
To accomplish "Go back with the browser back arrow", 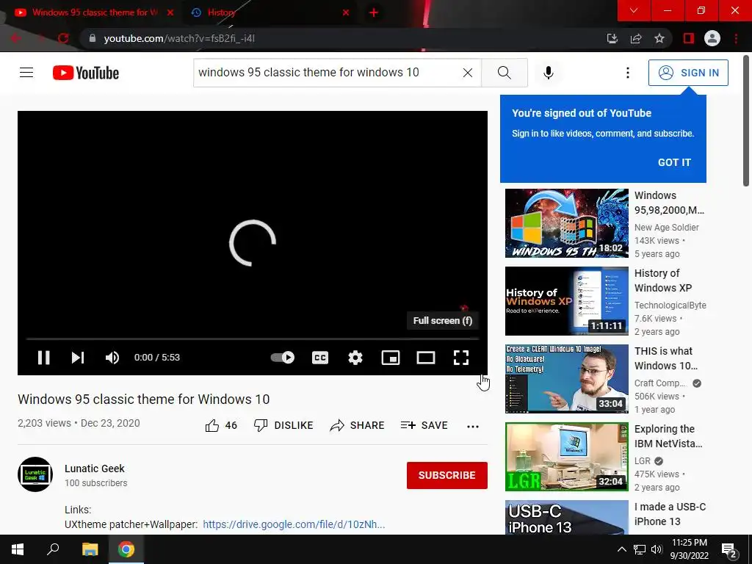I will point(16,38).
